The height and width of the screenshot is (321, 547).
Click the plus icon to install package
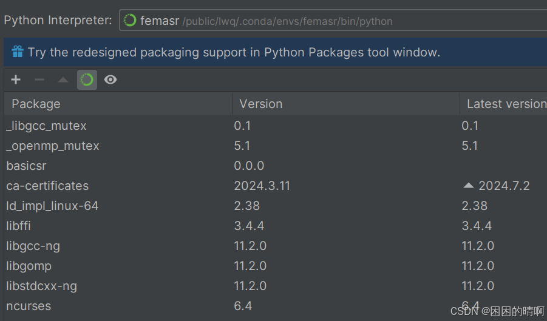(x=16, y=79)
